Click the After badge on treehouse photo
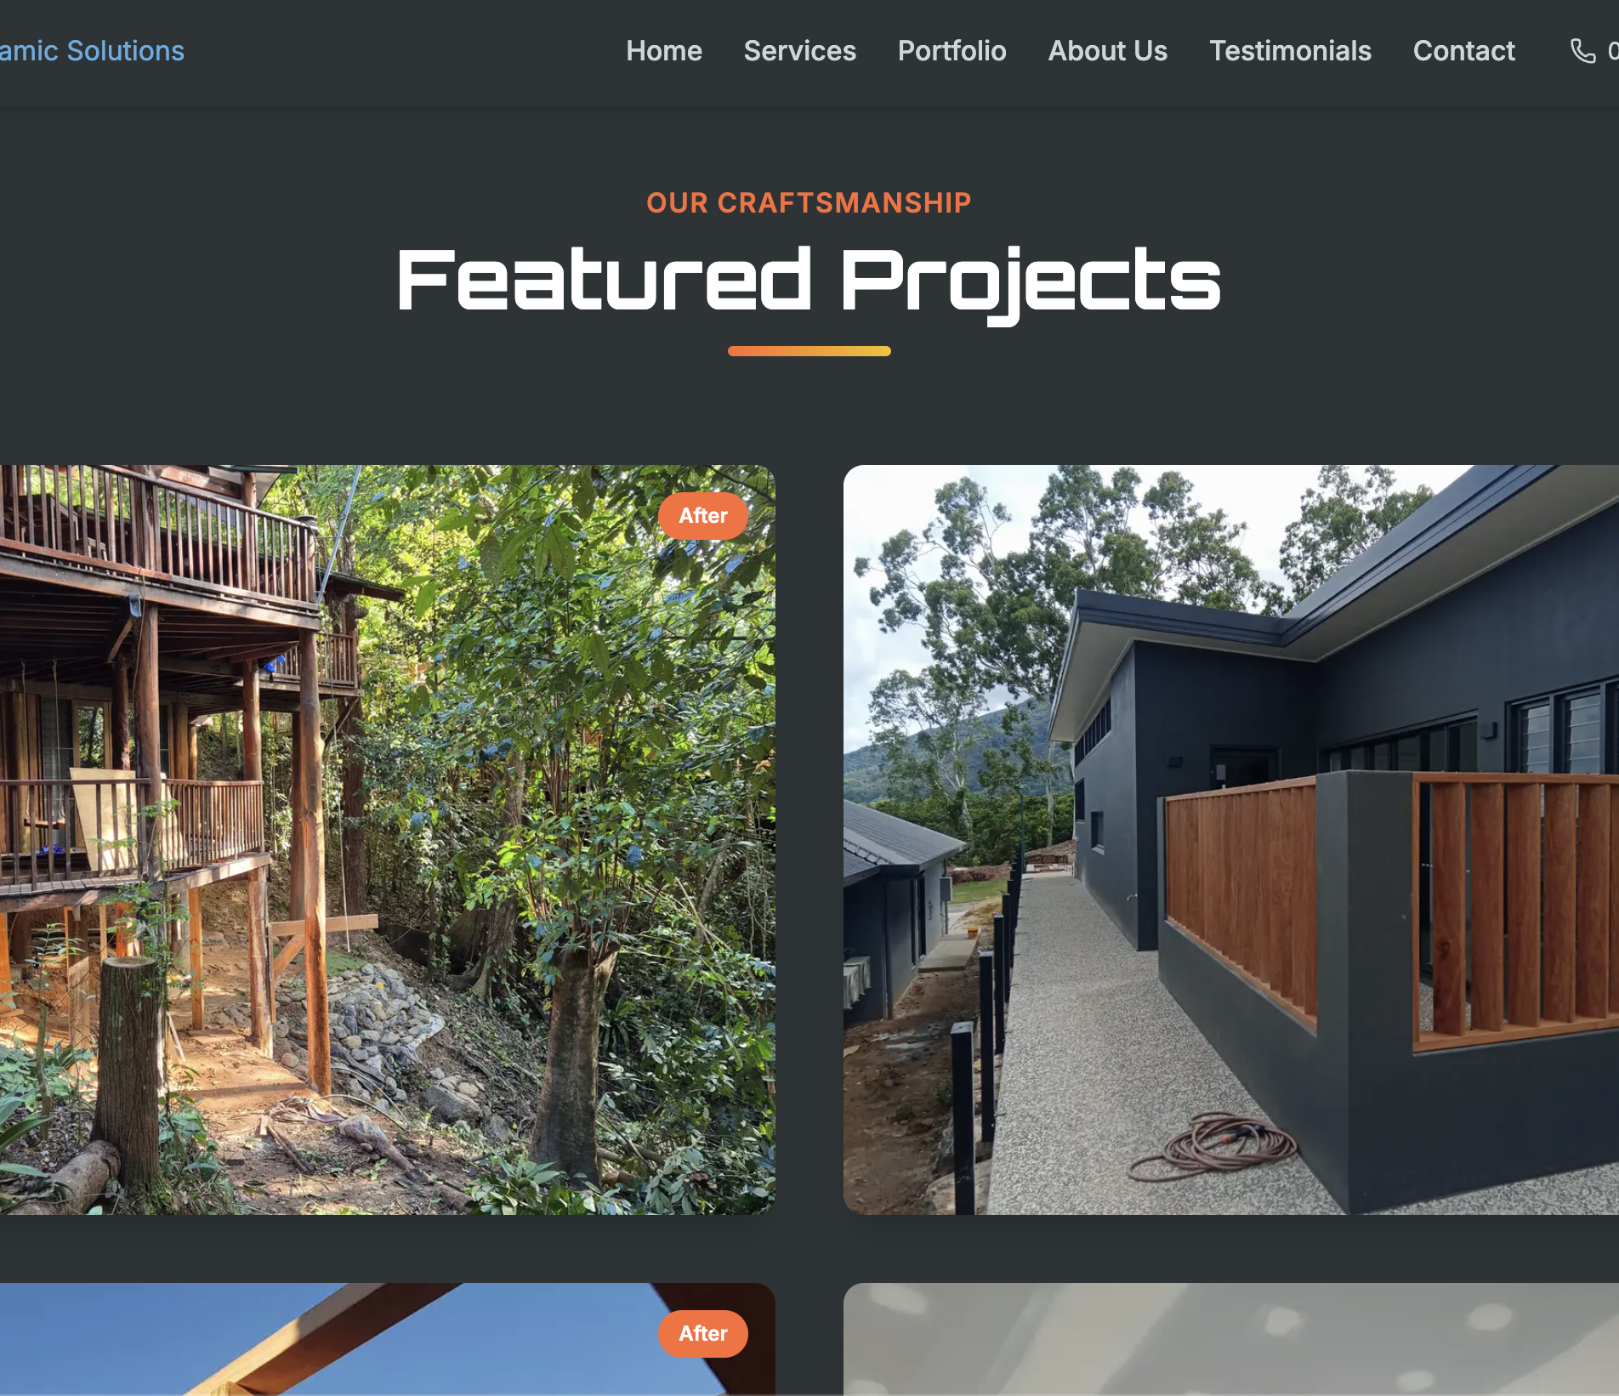The width and height of the screenshot is (1619, 1396). click(x=703, y=516)
